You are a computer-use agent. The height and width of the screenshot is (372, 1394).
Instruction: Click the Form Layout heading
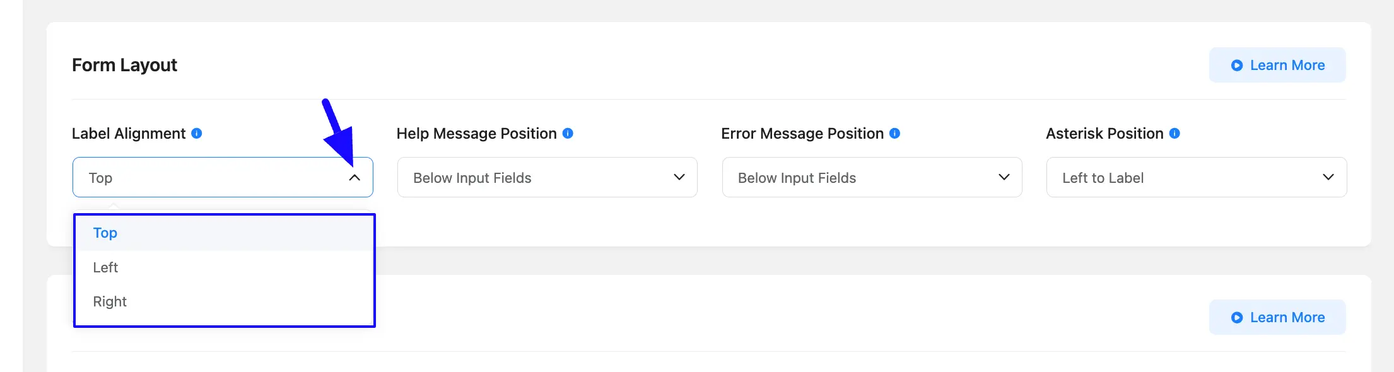[x=124, y=65]
